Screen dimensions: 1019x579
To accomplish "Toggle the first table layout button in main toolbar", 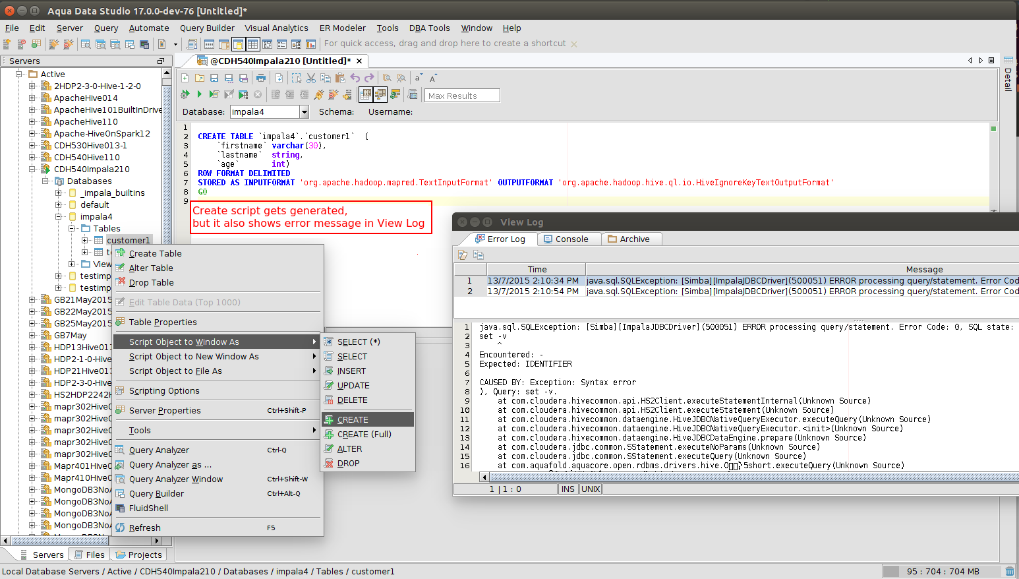I will click(x=209, y=44).
